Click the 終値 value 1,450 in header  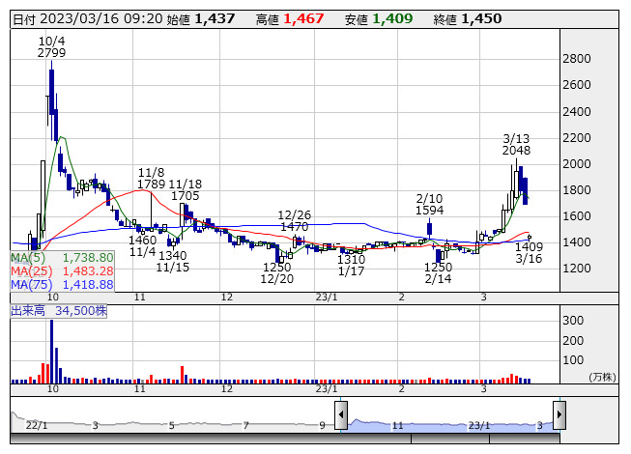pos(481,18)
